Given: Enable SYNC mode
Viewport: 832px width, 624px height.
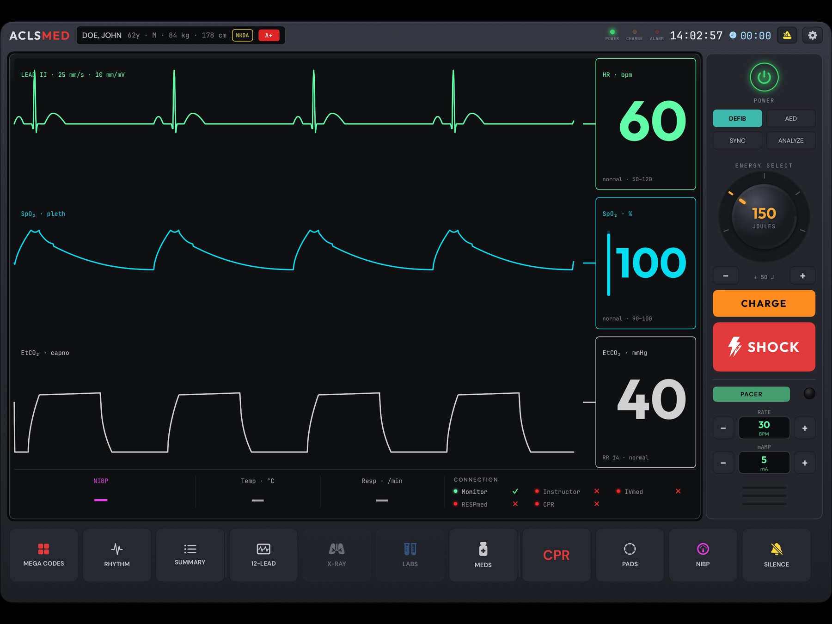Looking at the screenshot, I should pos(737,141).
